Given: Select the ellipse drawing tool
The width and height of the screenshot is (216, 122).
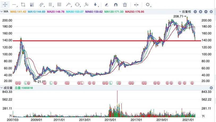Looking at the screenshot, I should click(77, 5).
